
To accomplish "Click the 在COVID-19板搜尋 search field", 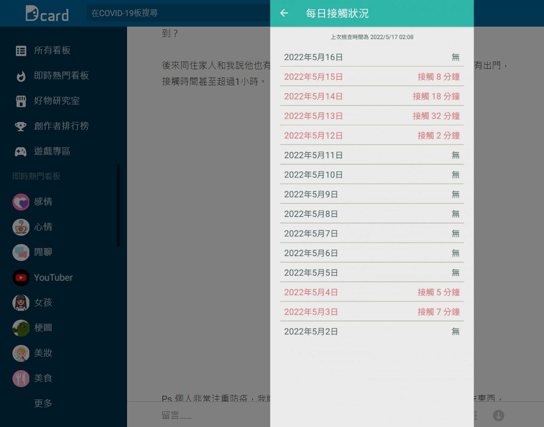I will click(178, 13).
